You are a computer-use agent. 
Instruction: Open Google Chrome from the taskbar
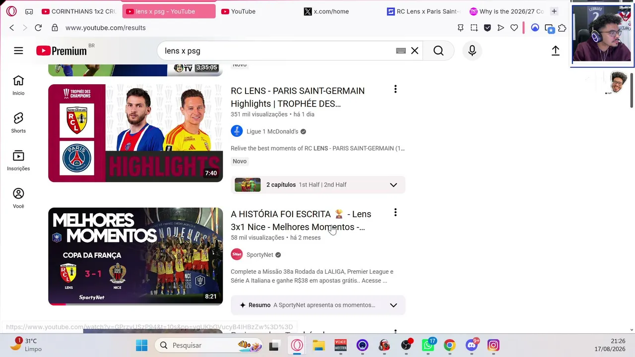pos(449,345)
